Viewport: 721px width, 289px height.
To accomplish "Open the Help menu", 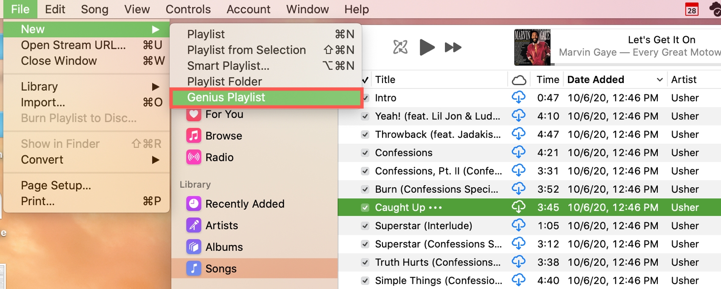I will tap(357, 9).
